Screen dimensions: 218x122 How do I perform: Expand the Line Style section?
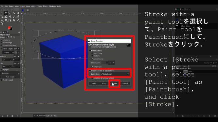[92, 67]
